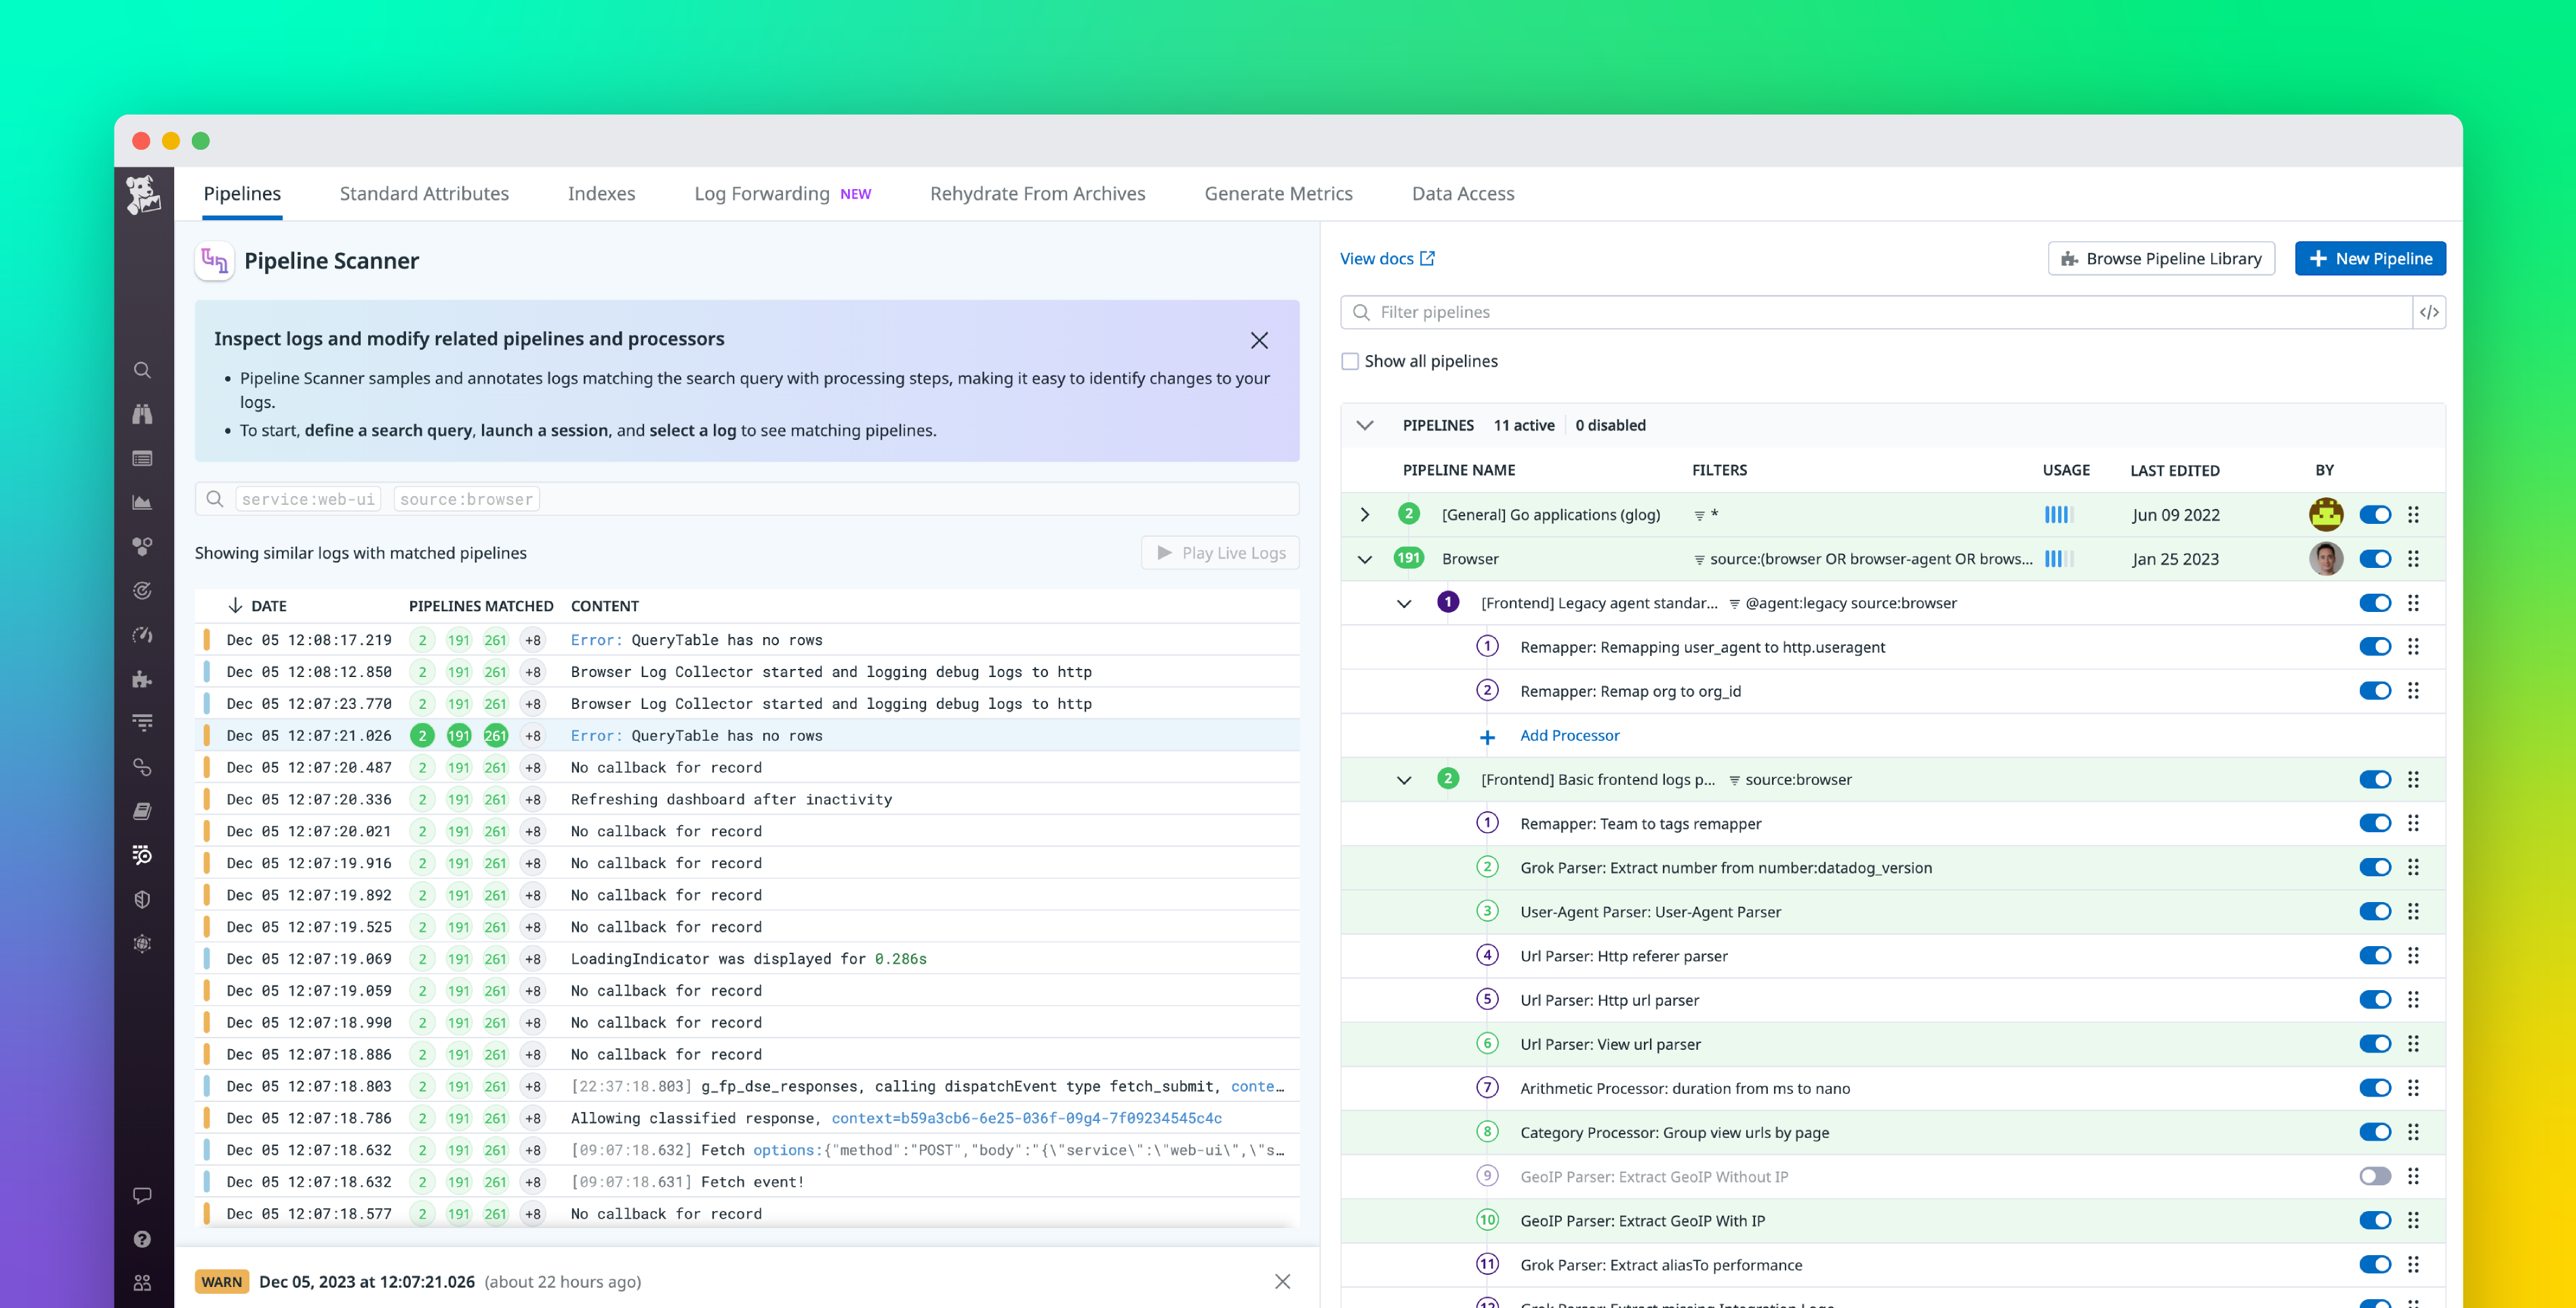Open Dashboards via the chart sidebar icon
Viewport: 2576px width, 1308px height.
click(143, 501)
